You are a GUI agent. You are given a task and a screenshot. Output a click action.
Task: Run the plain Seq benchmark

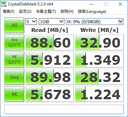click(x=14, y=77)
